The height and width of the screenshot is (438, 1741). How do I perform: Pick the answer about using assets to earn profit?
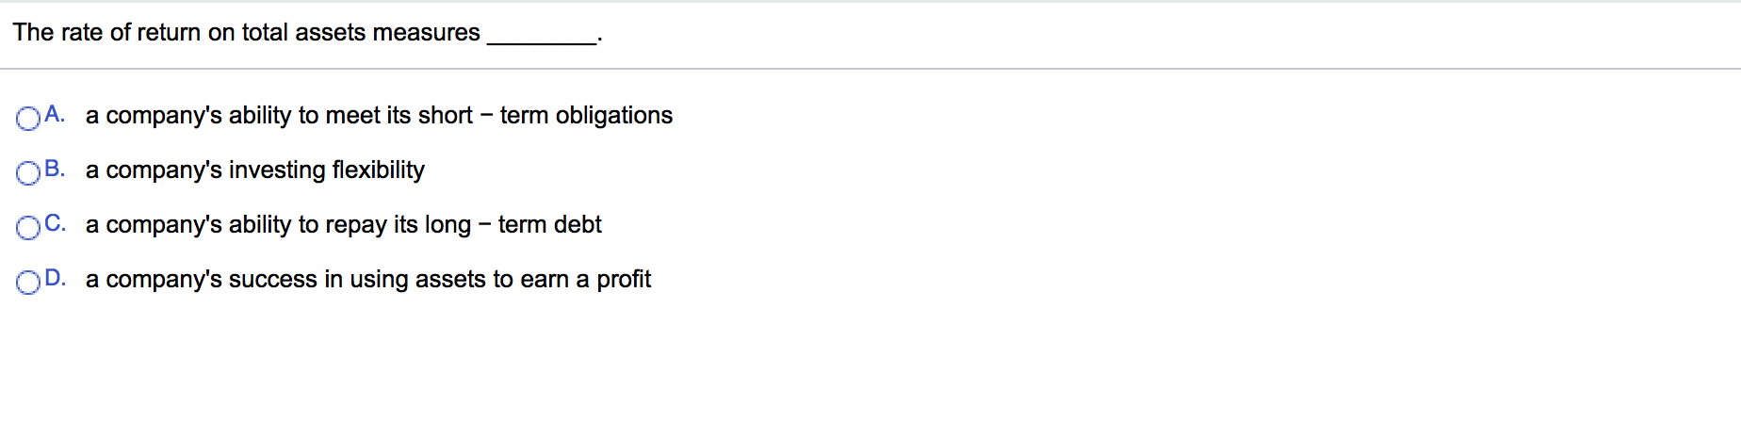pos(367,280)
